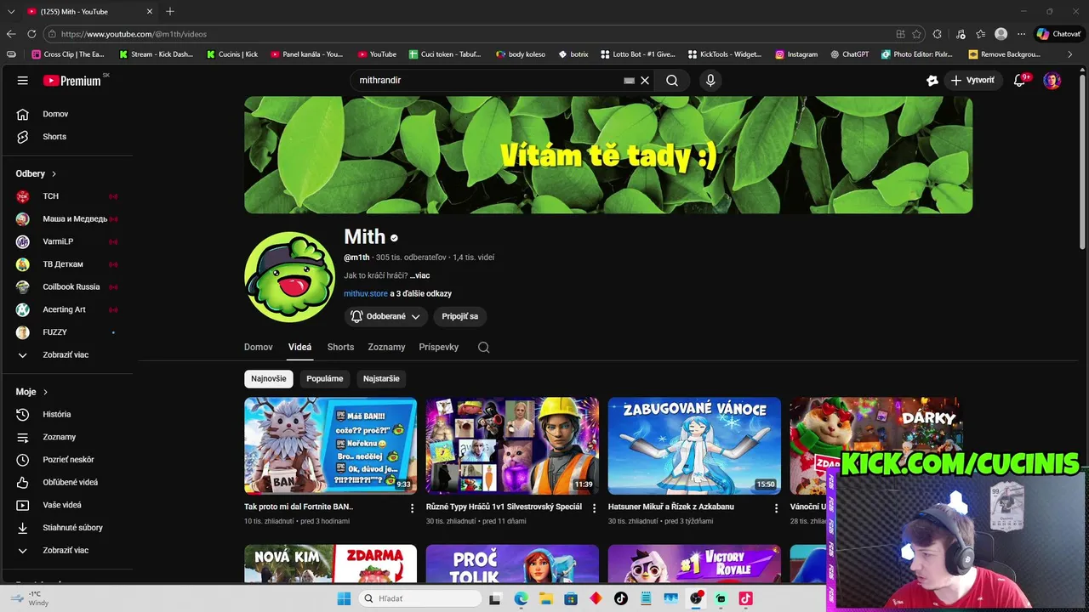Image resolution: width=1089 pixels, height=612 pixels.
Task: Switch to the Príspevky channel tab
Action: pos(439,347)
